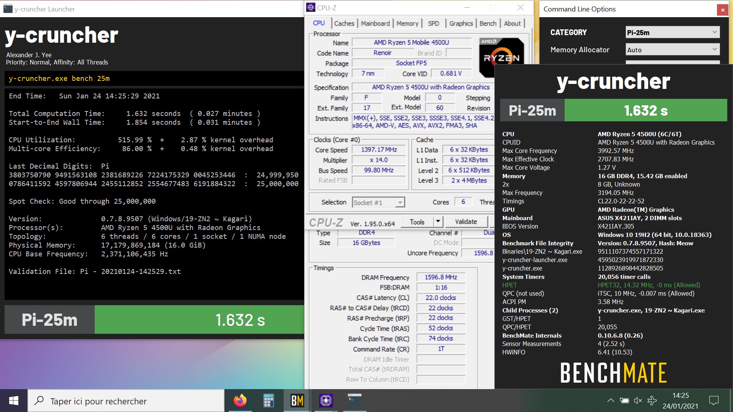
Task: Close the CPU-Z window
Action: point(520,8)
